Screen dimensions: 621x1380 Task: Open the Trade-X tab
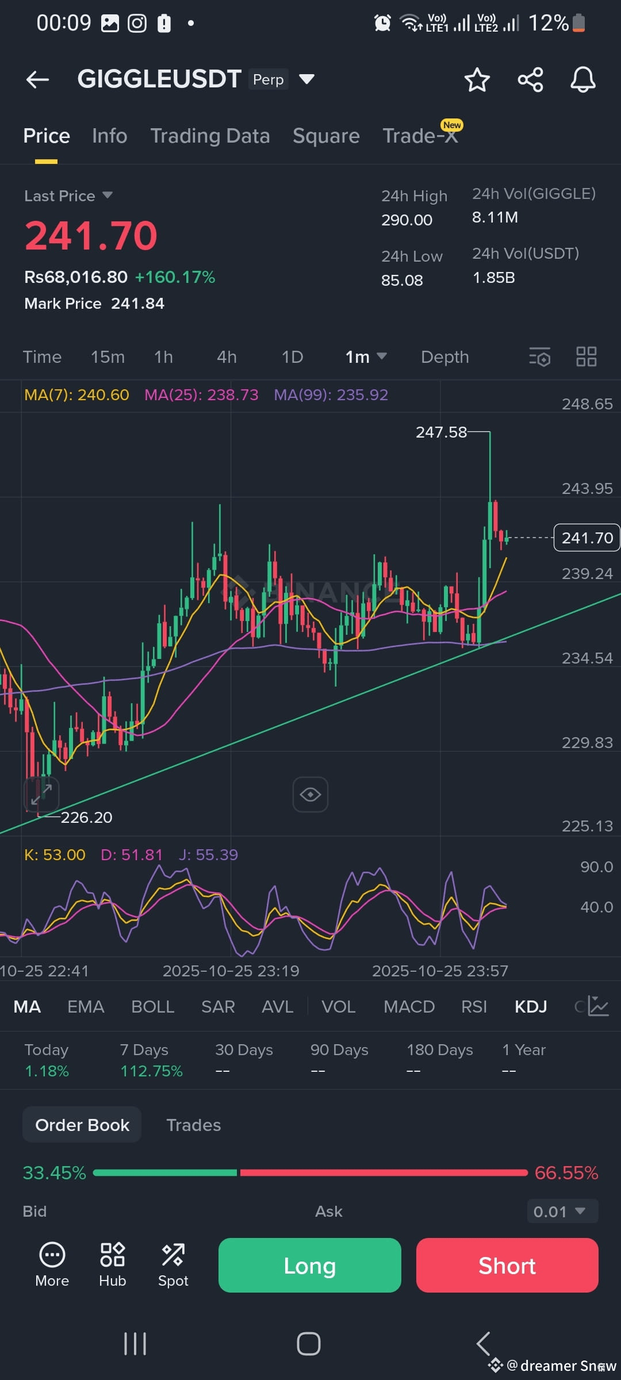tap(420, 136)
